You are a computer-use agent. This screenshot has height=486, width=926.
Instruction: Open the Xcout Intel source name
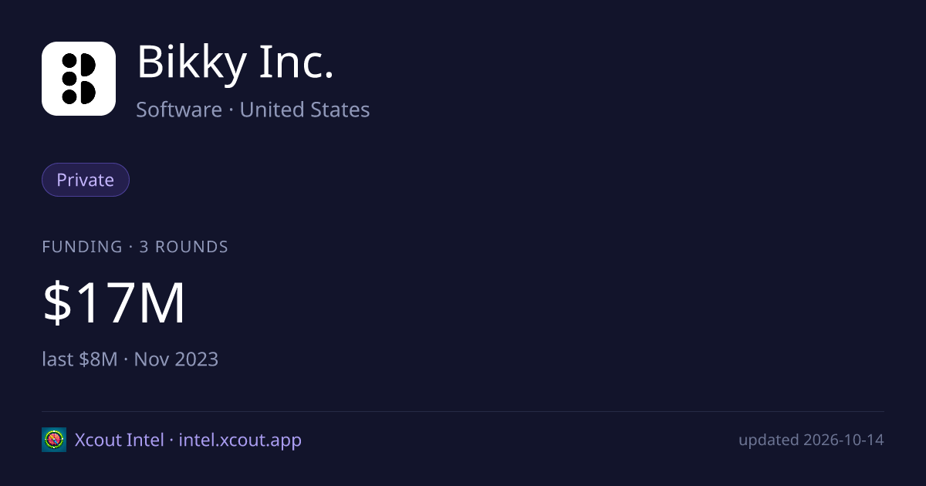pyautogui.click(x=119, y=440)
